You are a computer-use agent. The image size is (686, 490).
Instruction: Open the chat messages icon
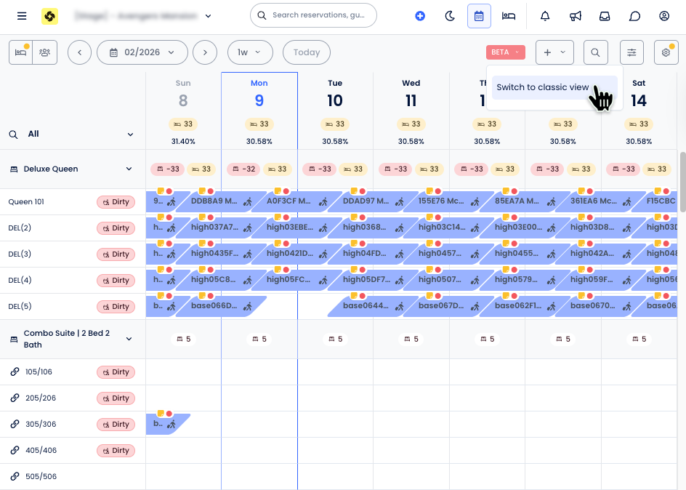(634, 16)
